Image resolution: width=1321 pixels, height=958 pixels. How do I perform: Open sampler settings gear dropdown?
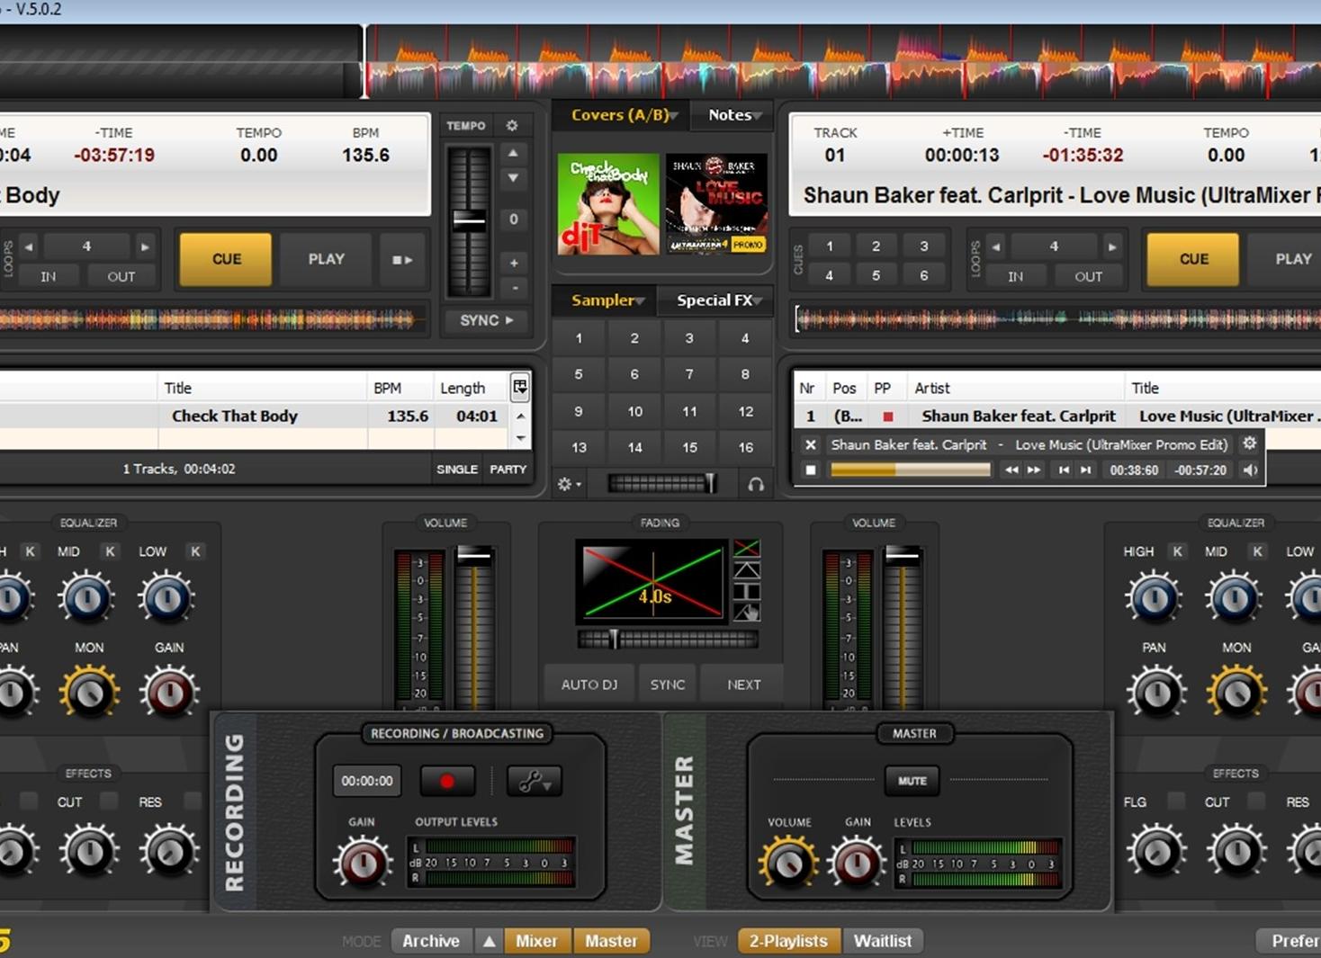coord(569,484)
